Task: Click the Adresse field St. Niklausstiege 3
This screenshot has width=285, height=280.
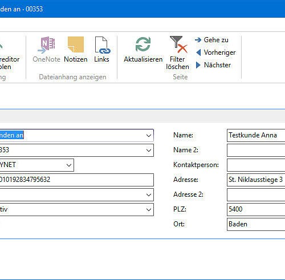Action: point(256,180)
